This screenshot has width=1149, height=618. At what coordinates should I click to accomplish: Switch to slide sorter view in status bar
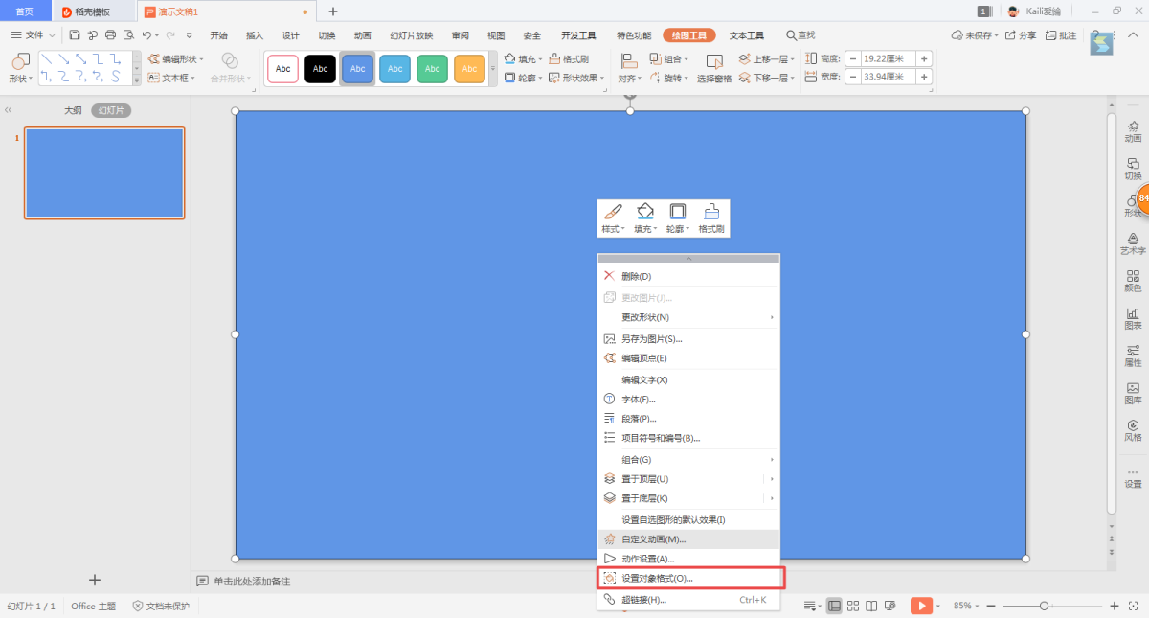click(x=853, y=606)
